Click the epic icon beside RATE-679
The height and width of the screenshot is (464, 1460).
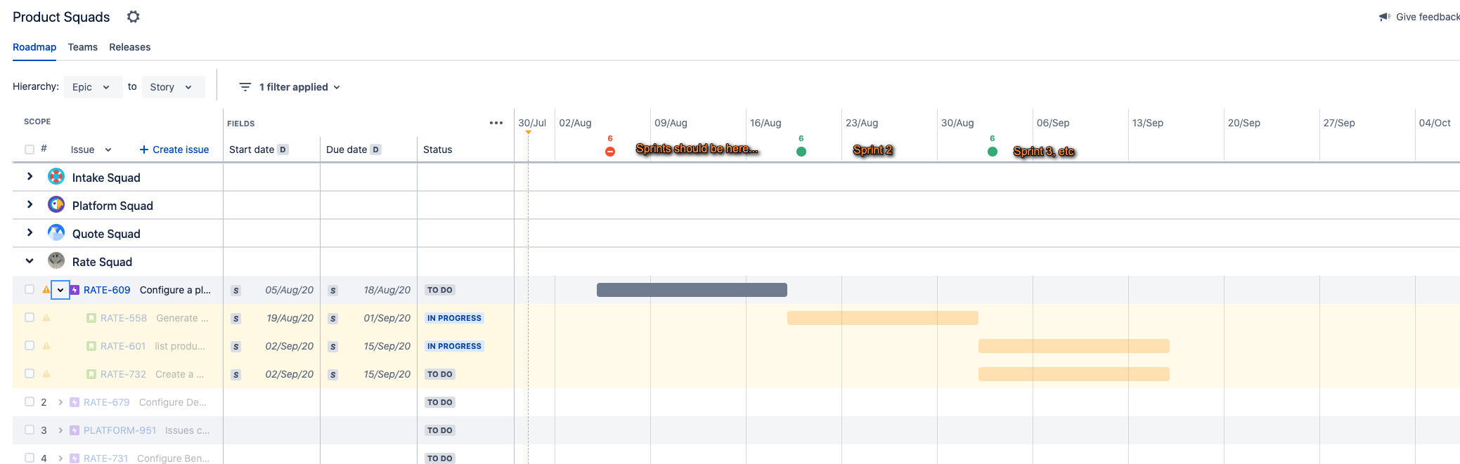pyautogui.click(x=75, y=402)
